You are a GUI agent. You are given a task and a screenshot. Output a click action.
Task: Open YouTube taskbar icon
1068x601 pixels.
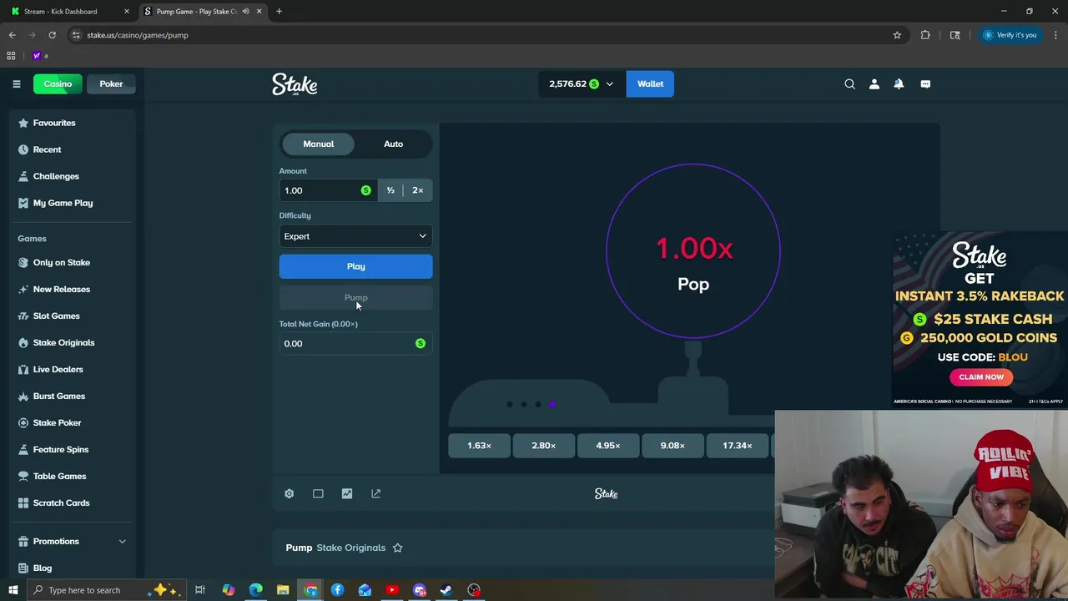tap(392, 590)
